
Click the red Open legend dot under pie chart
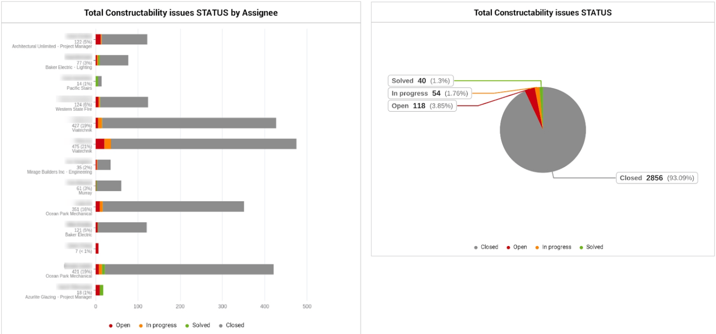point(508,247)
